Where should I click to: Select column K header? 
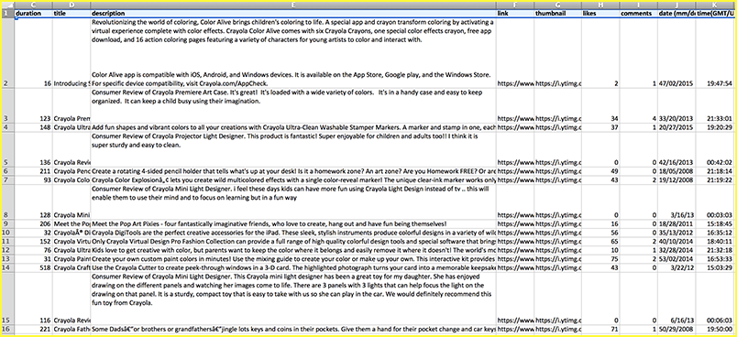coord(715,5)
